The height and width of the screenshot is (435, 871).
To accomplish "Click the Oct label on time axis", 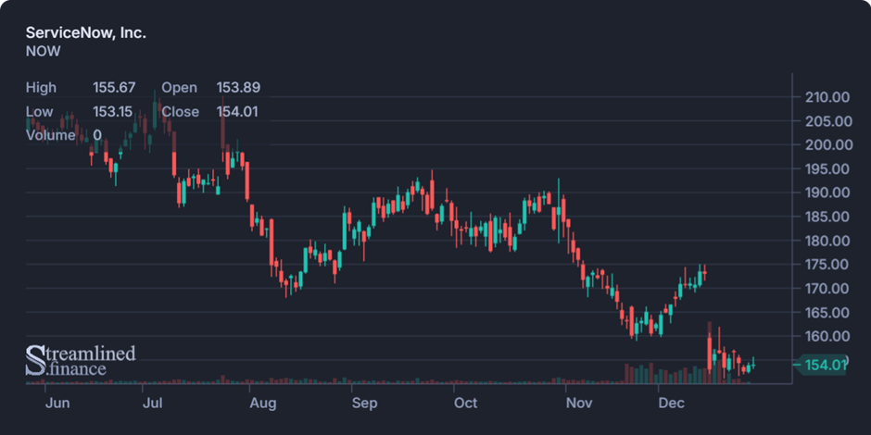I will (465, 403).
